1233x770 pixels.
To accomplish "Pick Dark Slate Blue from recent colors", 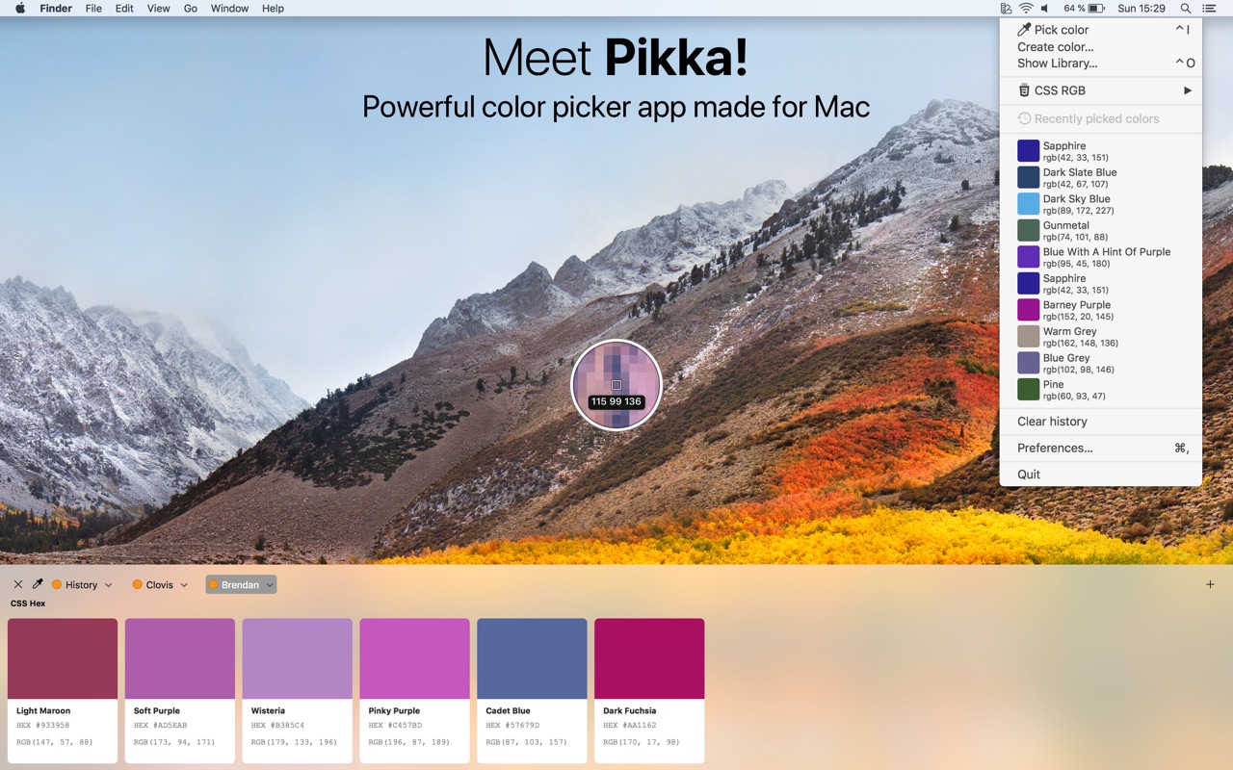I will 1100,177.
